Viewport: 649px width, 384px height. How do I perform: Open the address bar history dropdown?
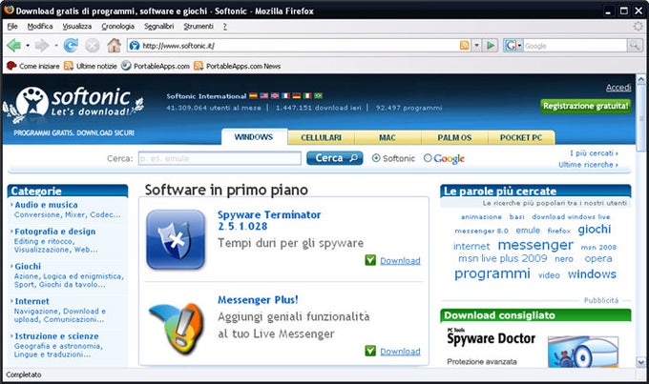(477, 46)
